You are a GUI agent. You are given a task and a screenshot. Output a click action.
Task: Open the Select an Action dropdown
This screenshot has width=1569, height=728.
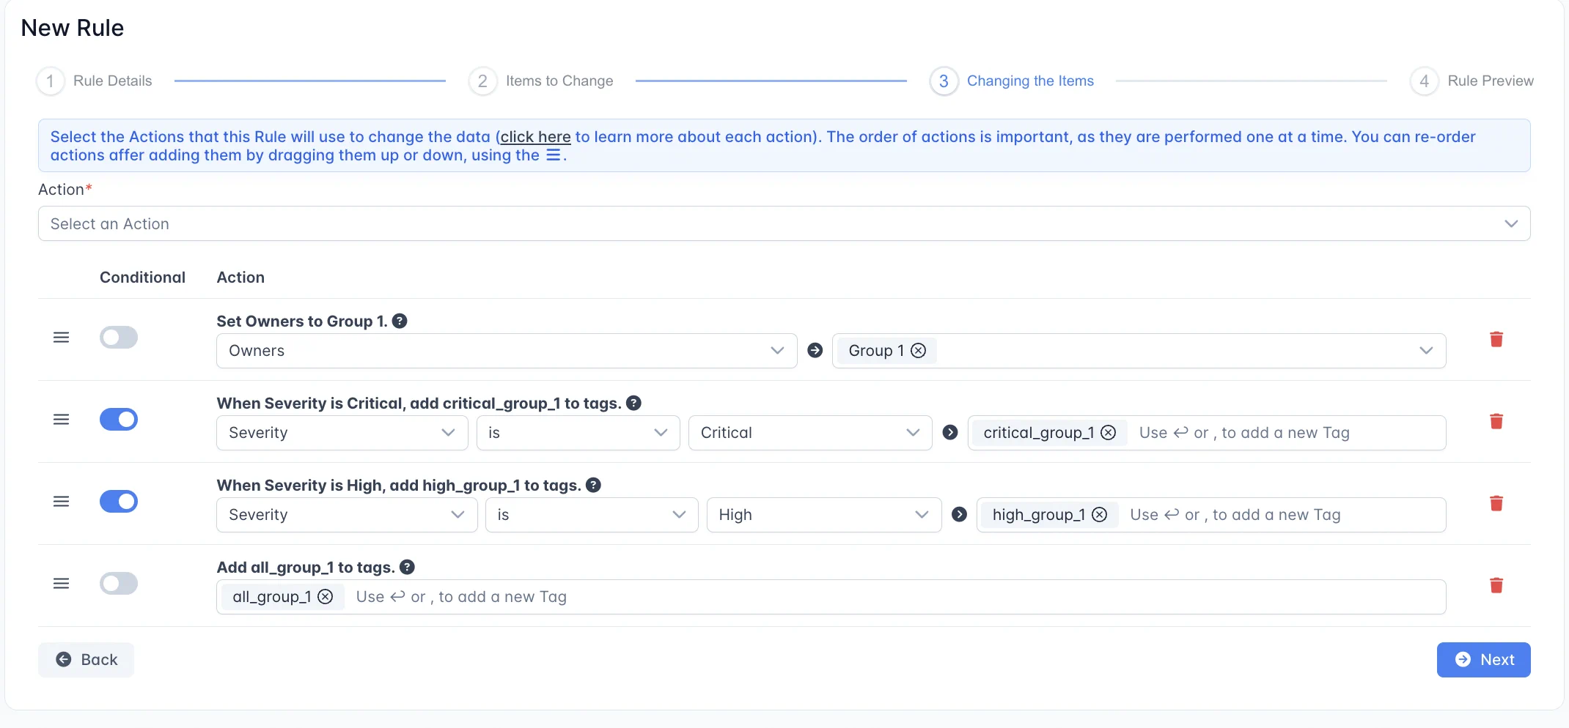tap(783, 223)
